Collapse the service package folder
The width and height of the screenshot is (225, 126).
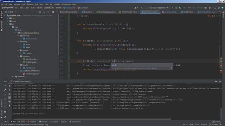pos(18,65)
